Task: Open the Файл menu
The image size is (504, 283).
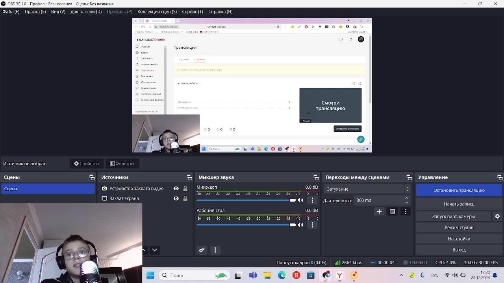Action: click(x=11, y=11)
